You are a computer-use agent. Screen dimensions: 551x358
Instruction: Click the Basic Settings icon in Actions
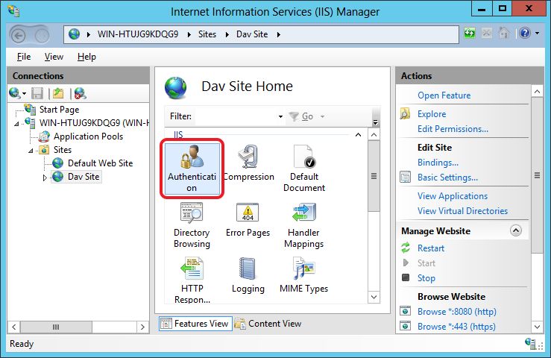tap(405, 177)
